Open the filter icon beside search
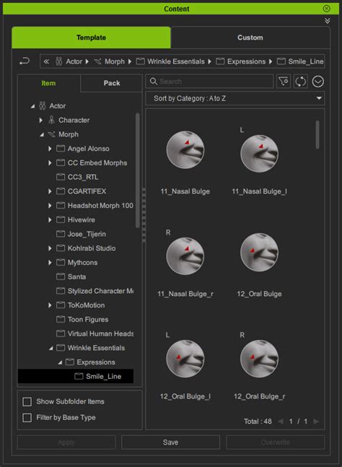This screenshot has width=342, height=467. (x=284, y=82)
